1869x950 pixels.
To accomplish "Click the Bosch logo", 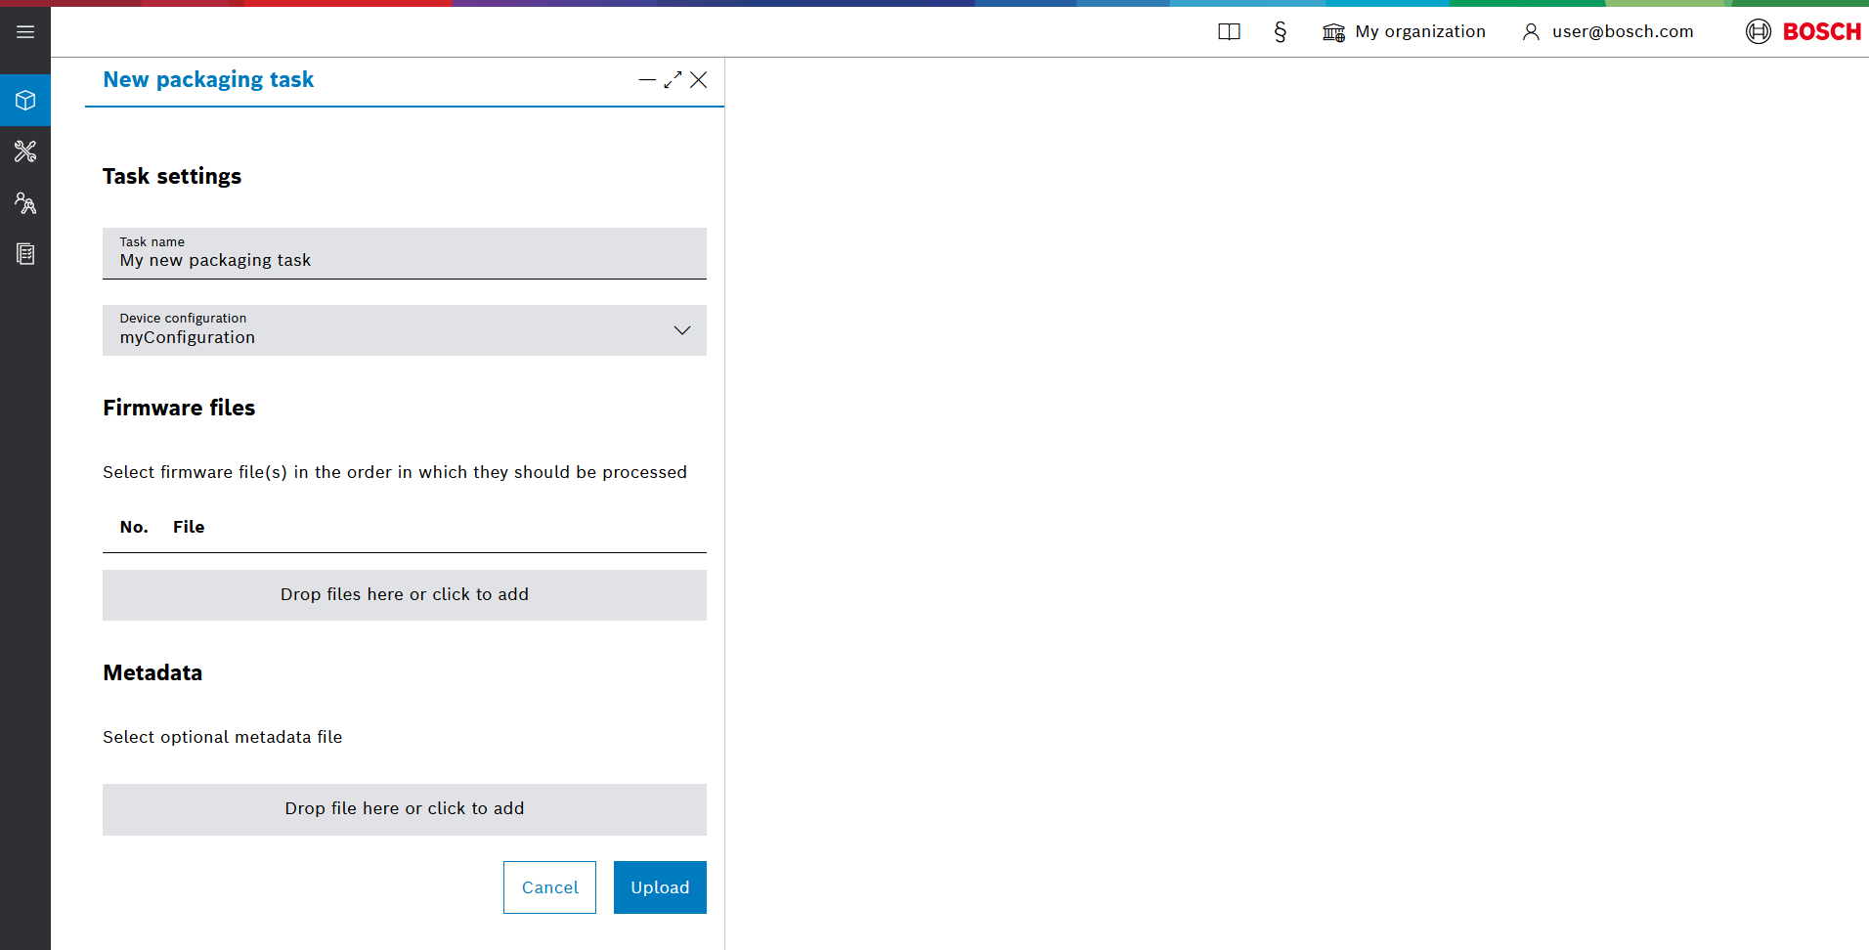I will [1803, 32].
